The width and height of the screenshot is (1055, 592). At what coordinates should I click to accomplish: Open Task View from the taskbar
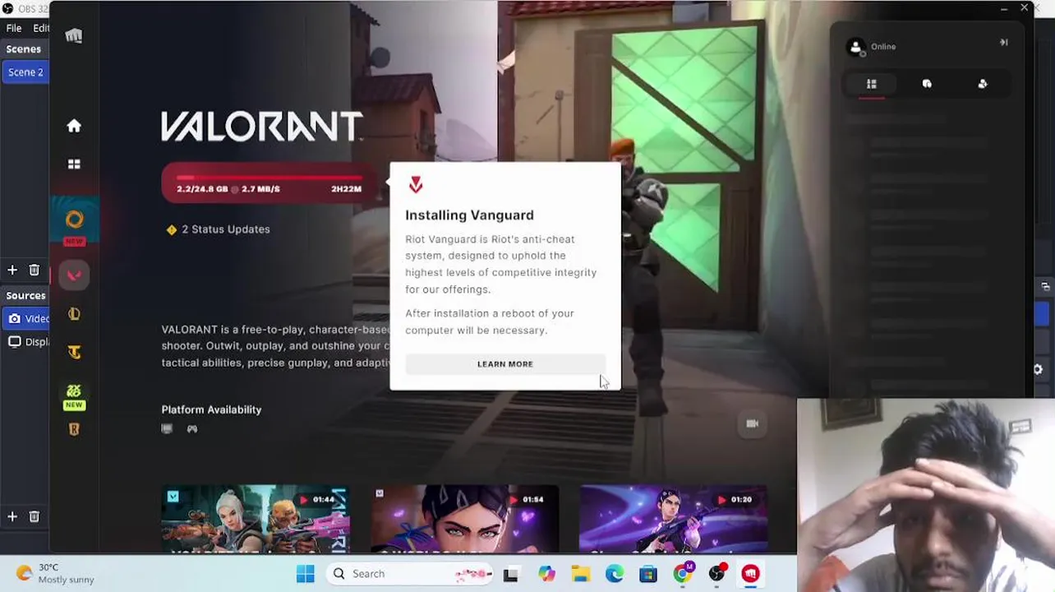point(511,574)
